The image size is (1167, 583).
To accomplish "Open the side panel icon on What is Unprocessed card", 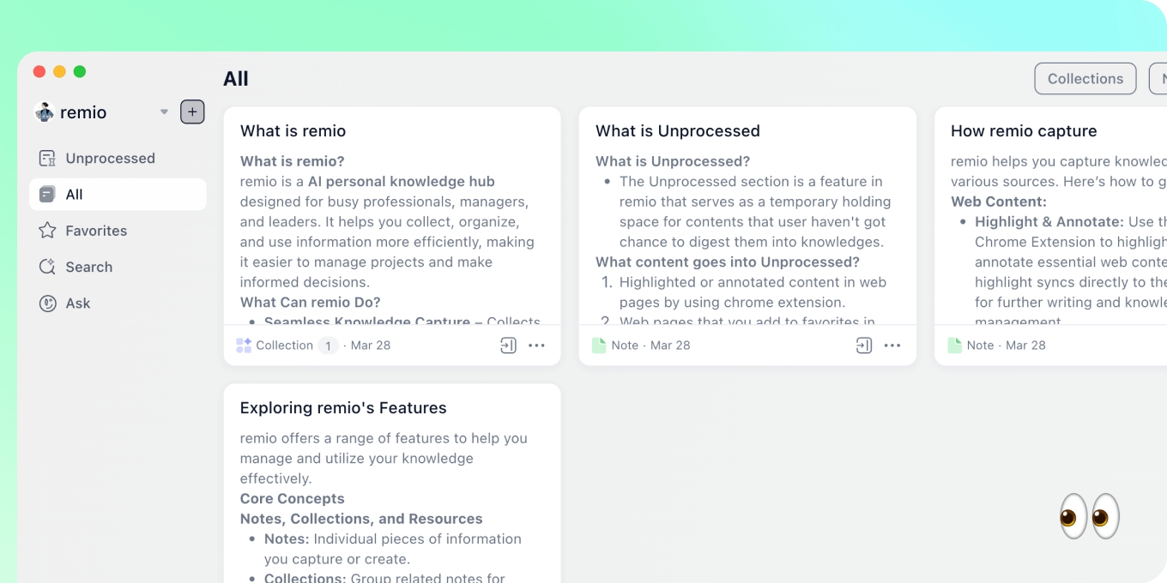I will (x=864, y=346).
